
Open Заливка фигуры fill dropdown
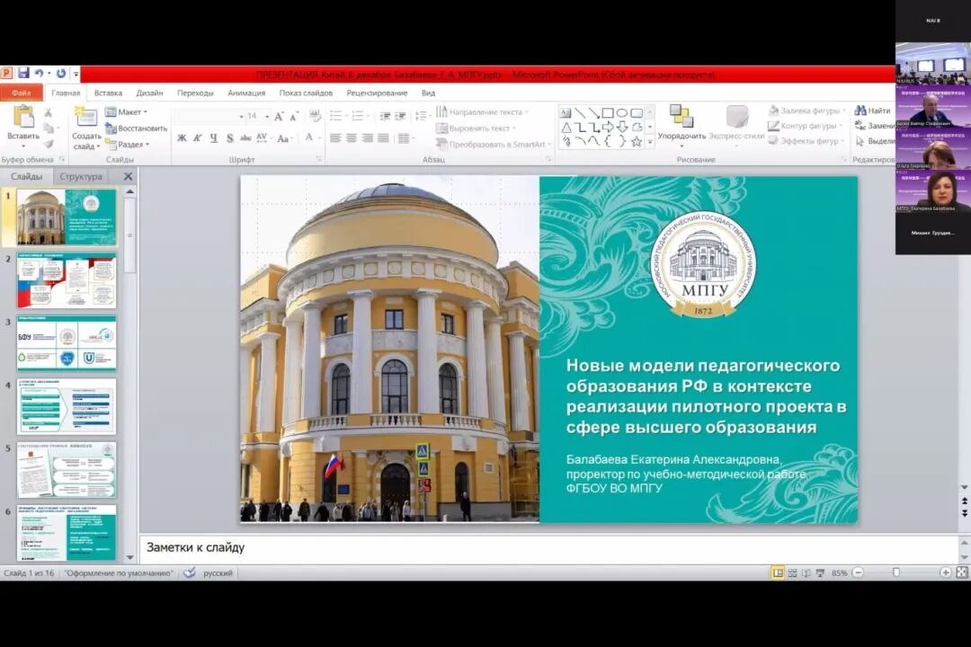click(x=806, y=111)
